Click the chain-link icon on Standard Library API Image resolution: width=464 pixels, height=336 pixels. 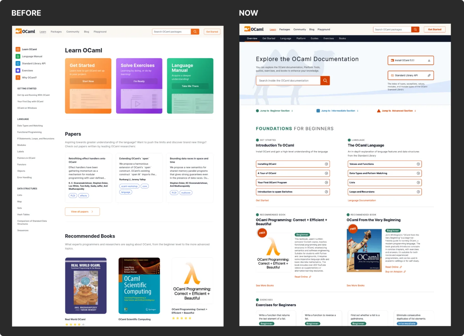click(430, 75)
